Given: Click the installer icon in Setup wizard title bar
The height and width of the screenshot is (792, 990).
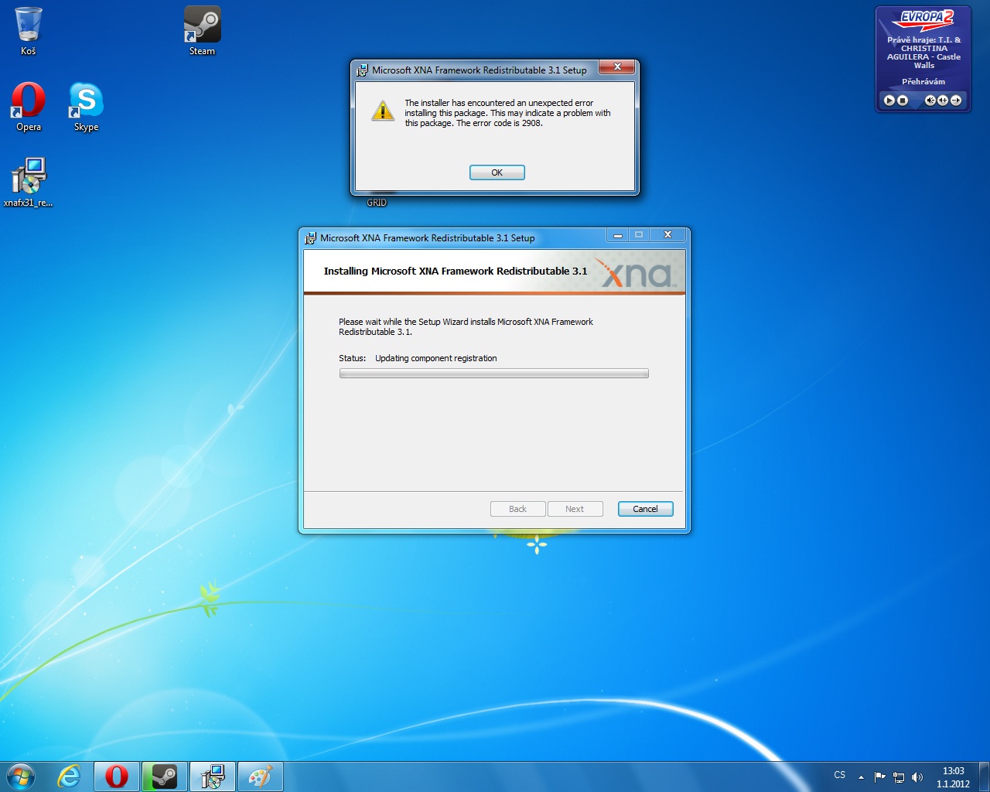Looking at the screenshot, I should tap(310, 238).
